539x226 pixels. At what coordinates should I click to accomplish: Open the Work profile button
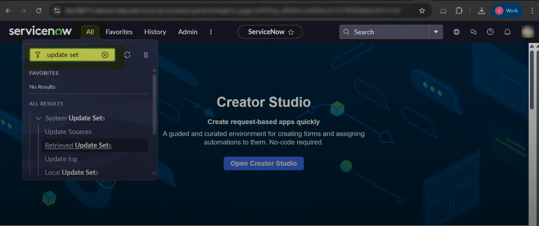507,11
